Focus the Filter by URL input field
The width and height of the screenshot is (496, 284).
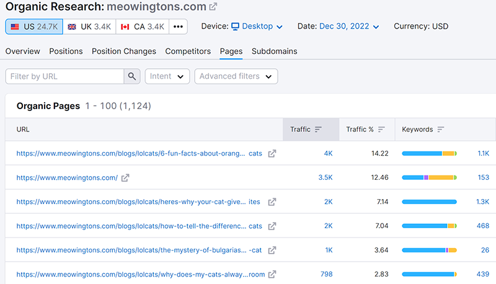(x=64, y=76)
